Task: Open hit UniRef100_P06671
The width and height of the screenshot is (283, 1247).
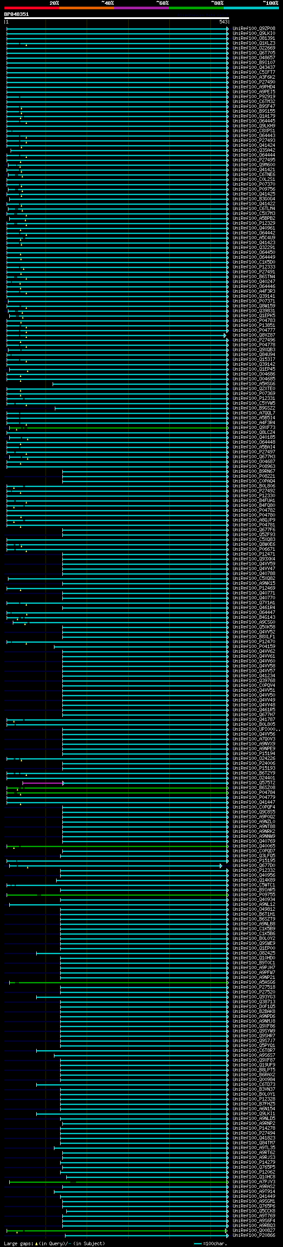Action: tap(253, 549)
